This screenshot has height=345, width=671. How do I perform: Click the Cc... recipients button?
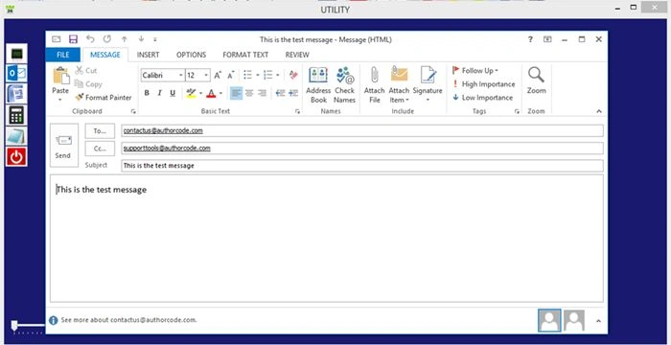point(100,149)
